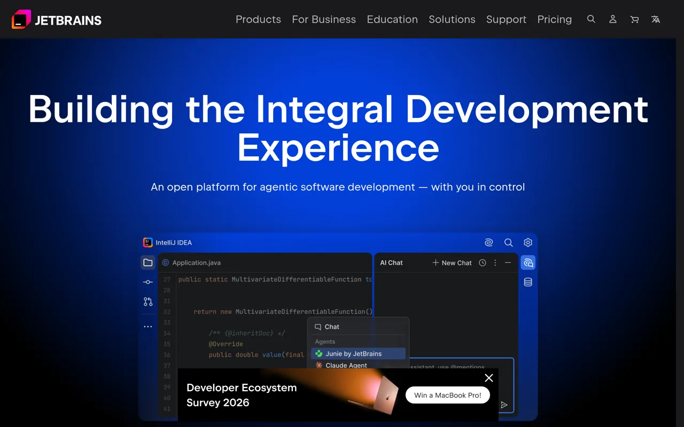Open the Support menu
Screen dimensions: 684x427
click(506, 19)
